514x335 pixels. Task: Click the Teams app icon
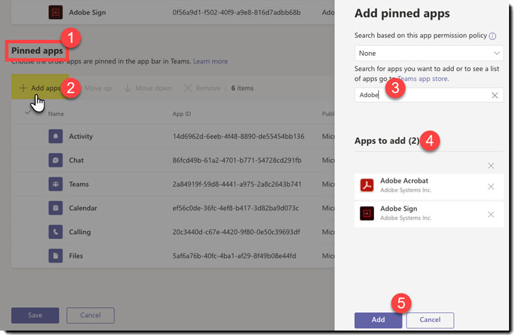pos(55,184)
